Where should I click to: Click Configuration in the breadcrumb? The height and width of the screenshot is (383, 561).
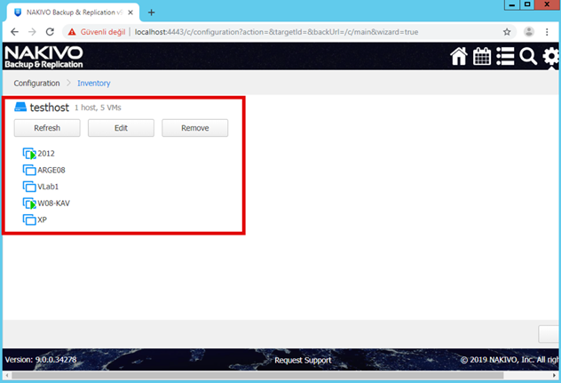pos(37,84)
